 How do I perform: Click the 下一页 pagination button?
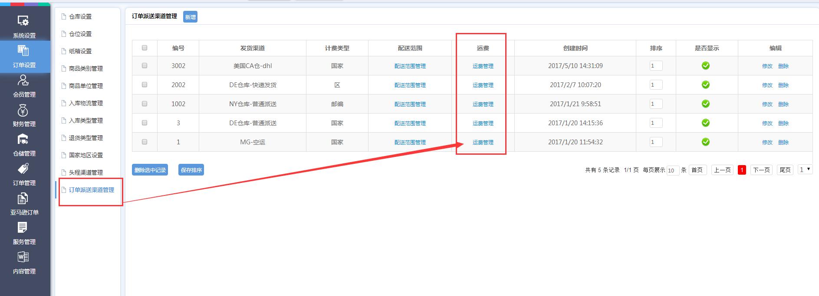(761, 170)
